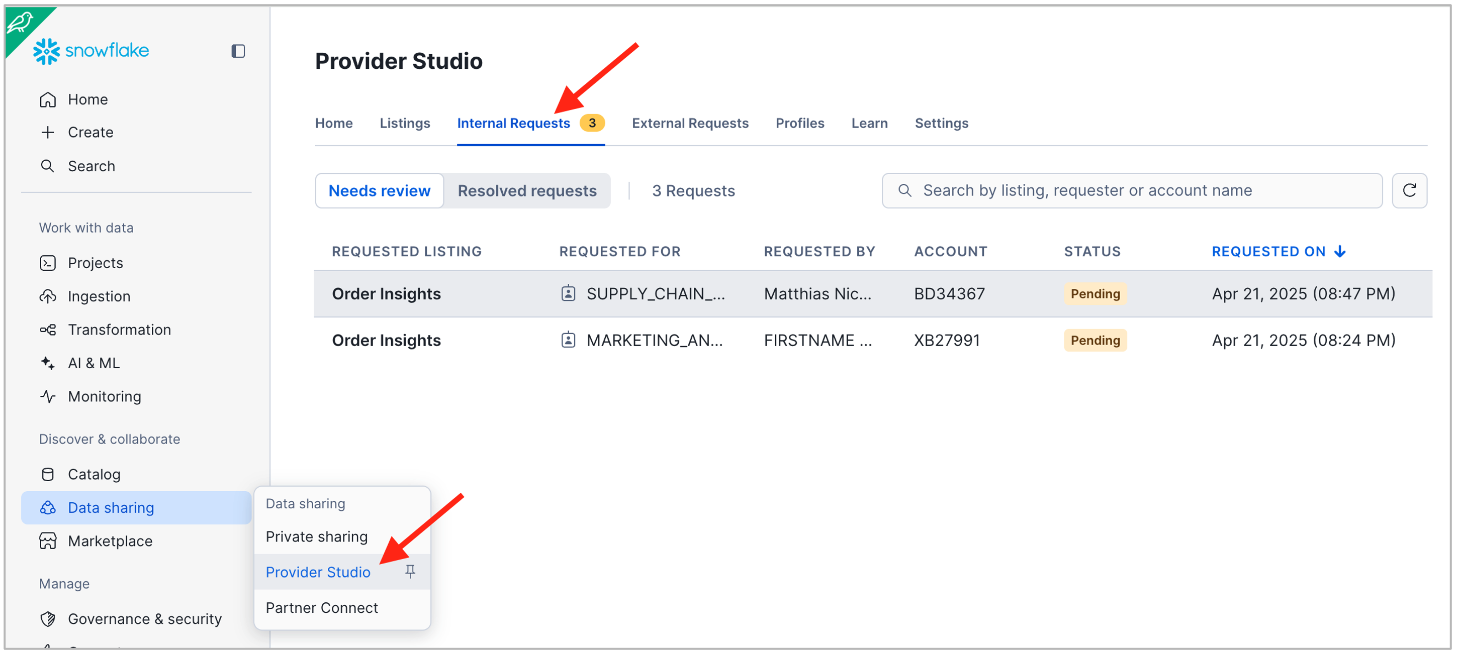Open the Create menu in the sidebar
1459x656 pixels.
click(x=90, y=133)
